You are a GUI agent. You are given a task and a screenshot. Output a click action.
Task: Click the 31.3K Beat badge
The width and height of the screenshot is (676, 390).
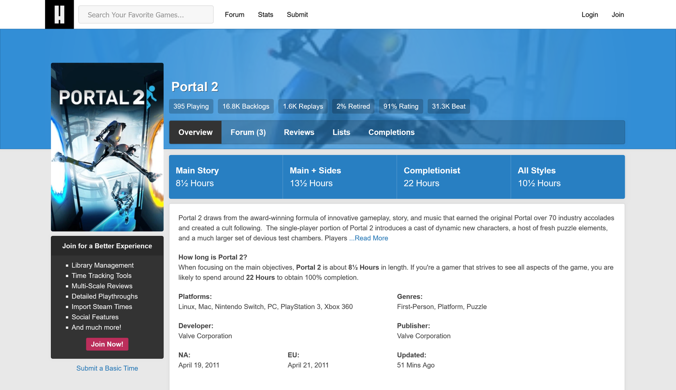pyautogui.click(x=448, y=106)
